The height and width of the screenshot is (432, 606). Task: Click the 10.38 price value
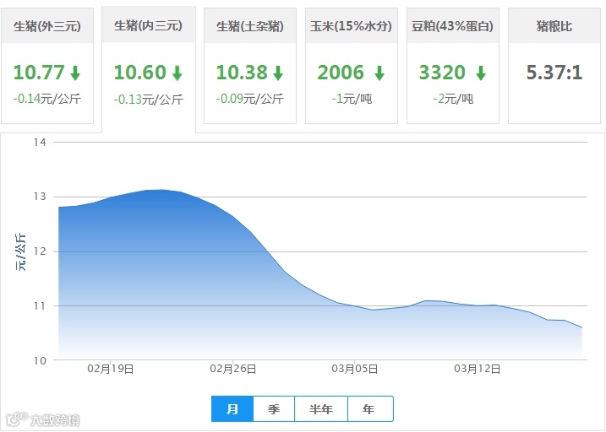pos(242,73)
